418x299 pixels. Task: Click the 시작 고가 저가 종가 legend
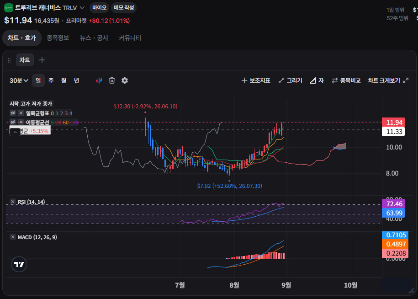(x=31, y=103)
